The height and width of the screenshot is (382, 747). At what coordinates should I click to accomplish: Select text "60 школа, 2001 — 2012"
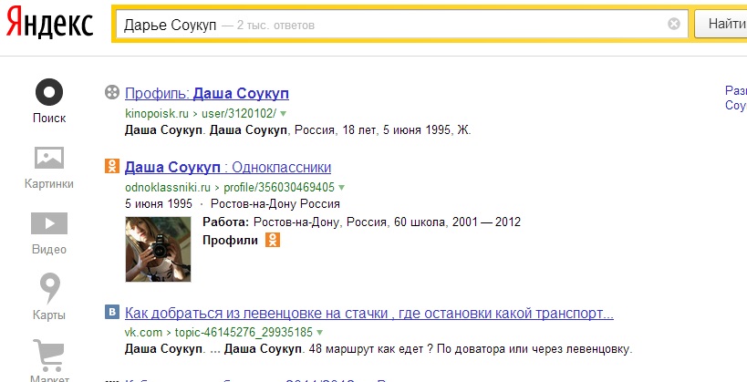coord(457,222)
